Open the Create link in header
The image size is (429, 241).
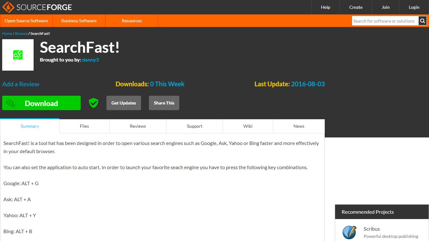[x=356, y=7]
